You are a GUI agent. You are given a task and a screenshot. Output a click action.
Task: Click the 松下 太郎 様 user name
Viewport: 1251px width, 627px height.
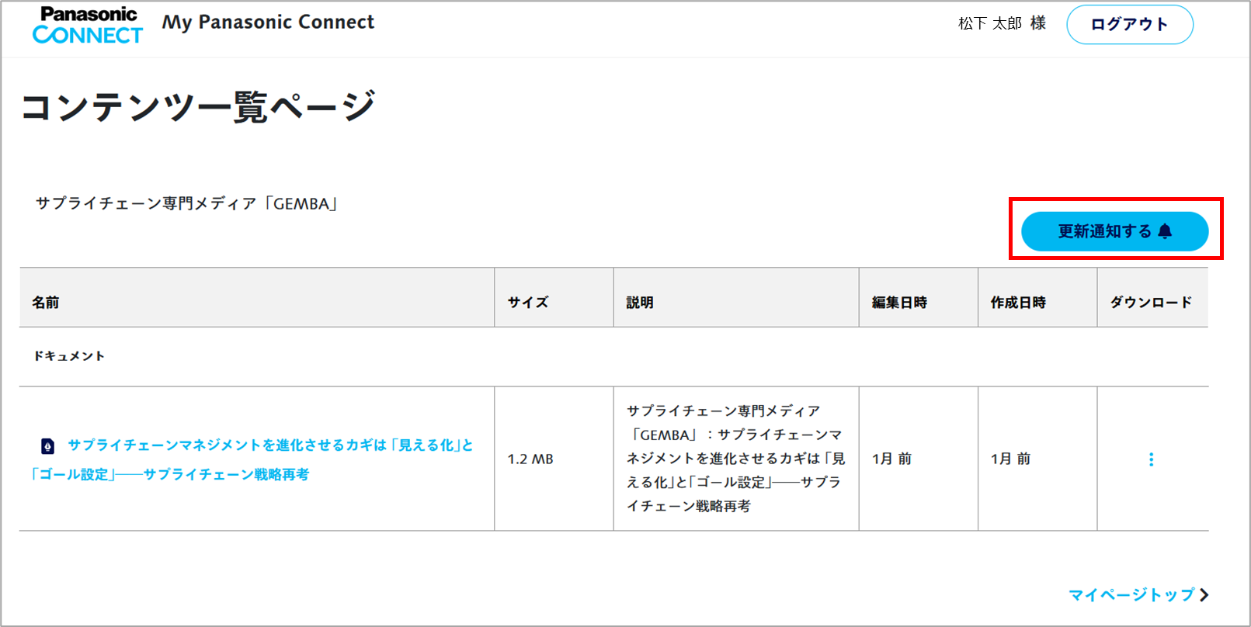pos(1002,24)
